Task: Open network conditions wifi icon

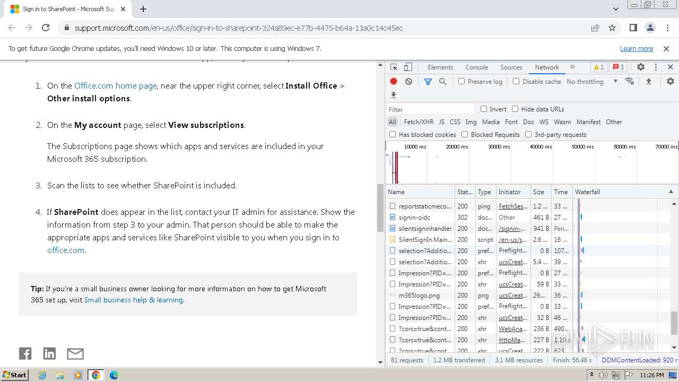Action: (x=630, y=81)
